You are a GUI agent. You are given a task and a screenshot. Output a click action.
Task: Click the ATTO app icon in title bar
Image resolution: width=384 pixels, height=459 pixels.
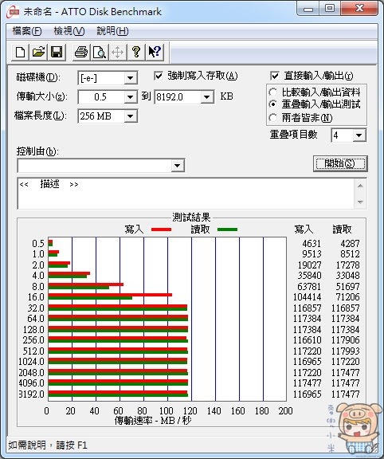click(14, 12)
